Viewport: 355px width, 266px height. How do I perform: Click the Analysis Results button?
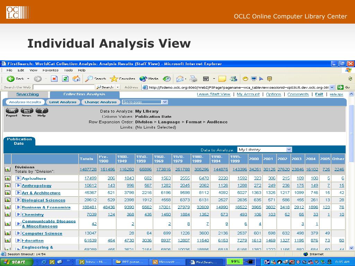(x=25, y=102)
